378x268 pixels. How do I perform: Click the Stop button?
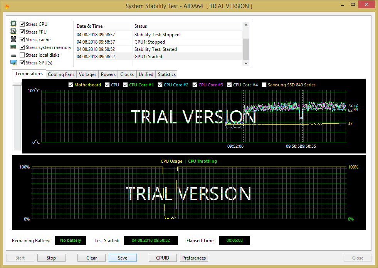point(51,258)
